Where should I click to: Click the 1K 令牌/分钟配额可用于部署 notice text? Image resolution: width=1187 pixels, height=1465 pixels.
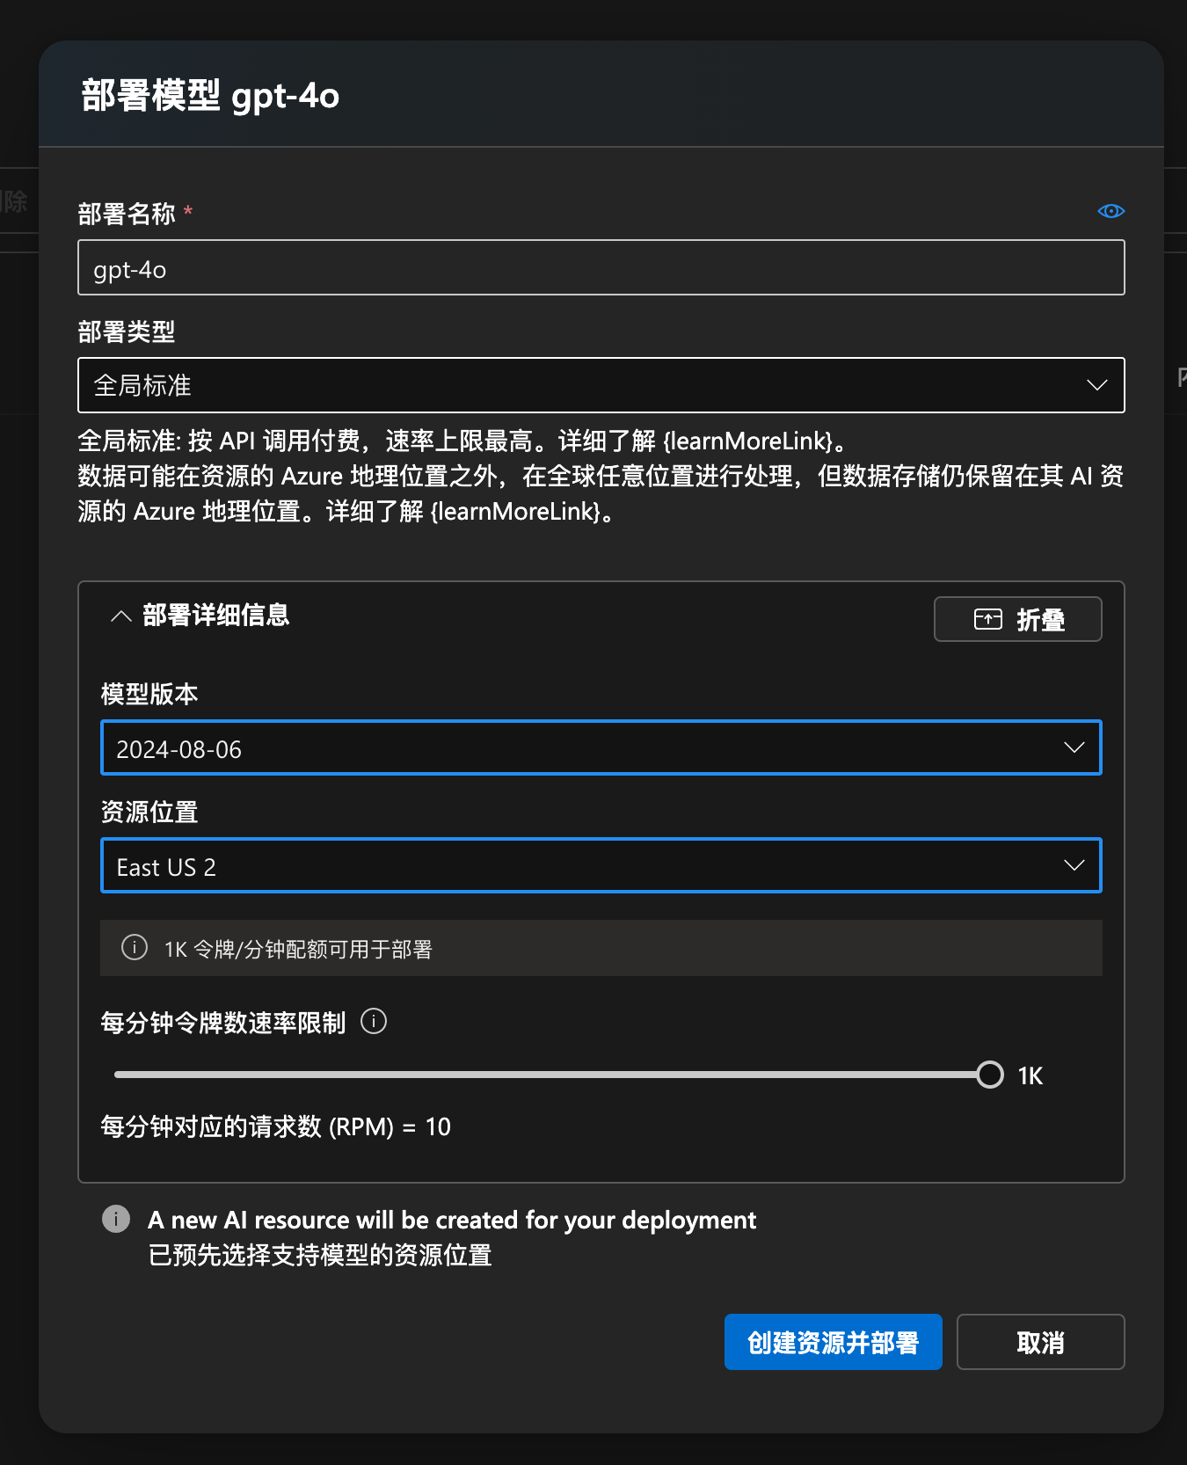point(298,950)
